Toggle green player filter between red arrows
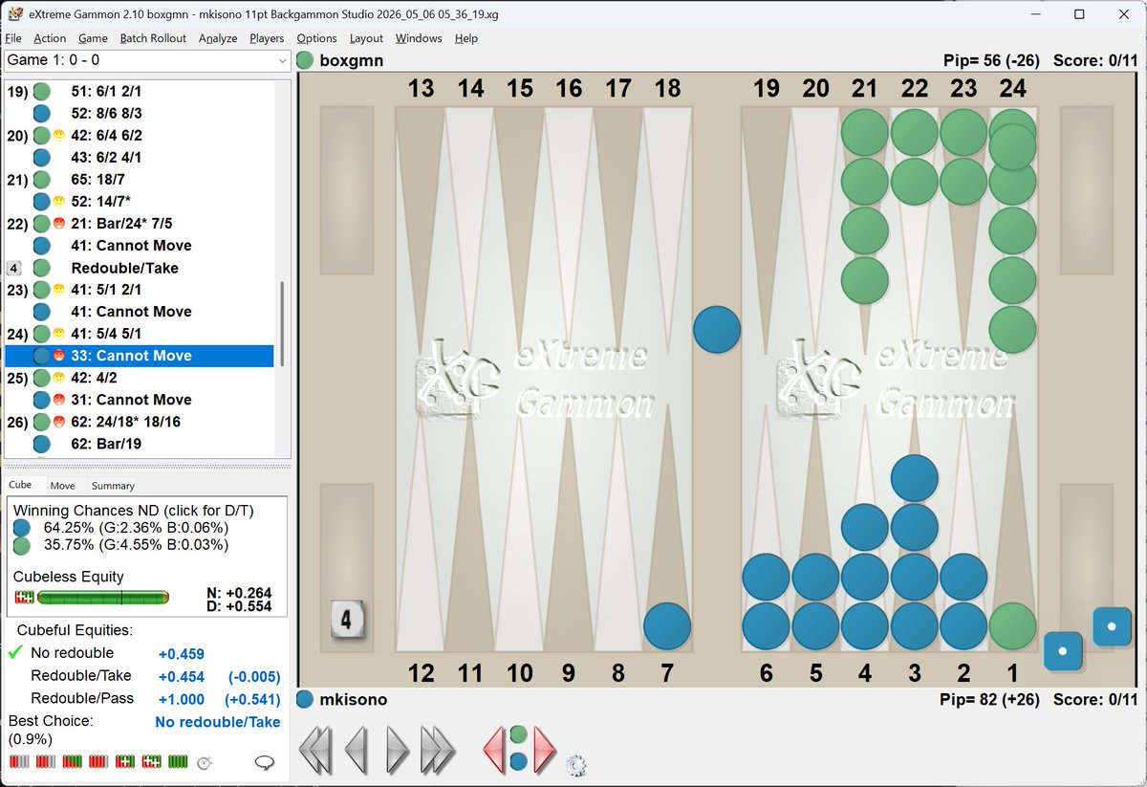 click(x=518, y=734)
